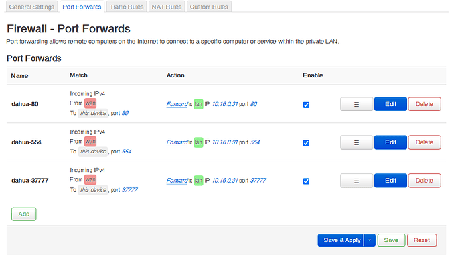Open the Custom Rules tab
The width and height of the screenshot is (458, 262).
coord(209,7)
